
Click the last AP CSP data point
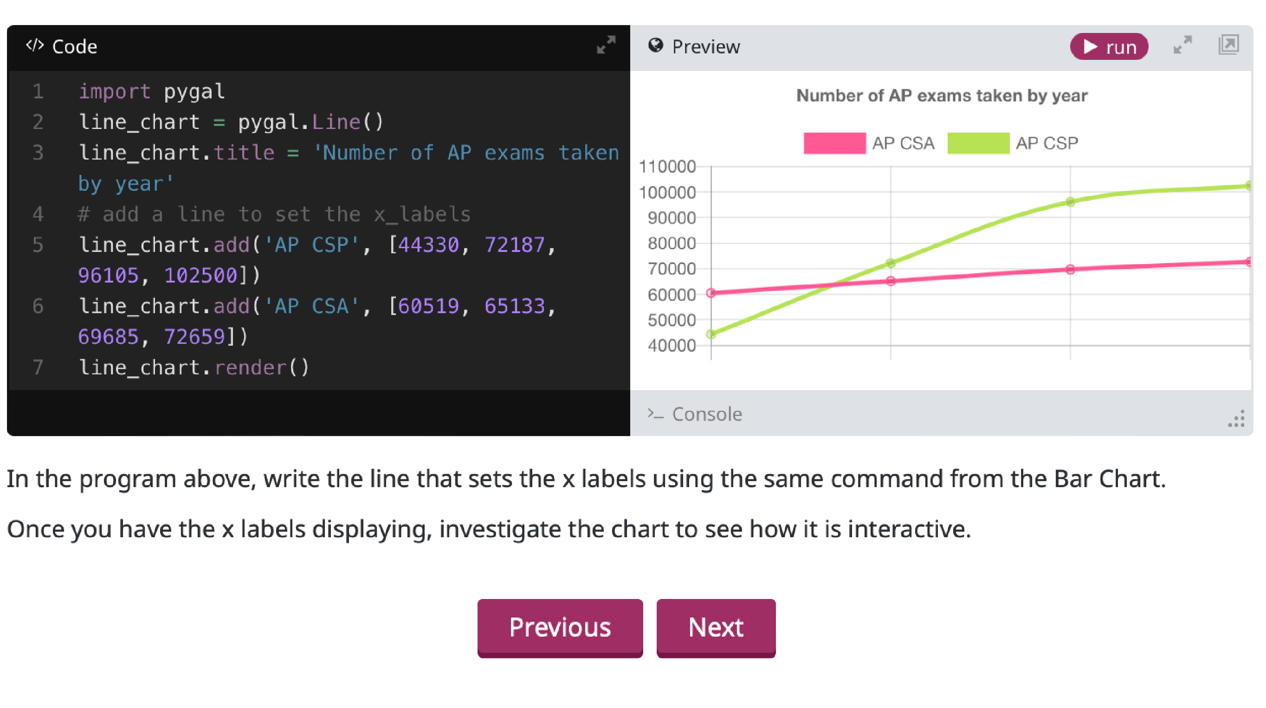point(1248,186)
